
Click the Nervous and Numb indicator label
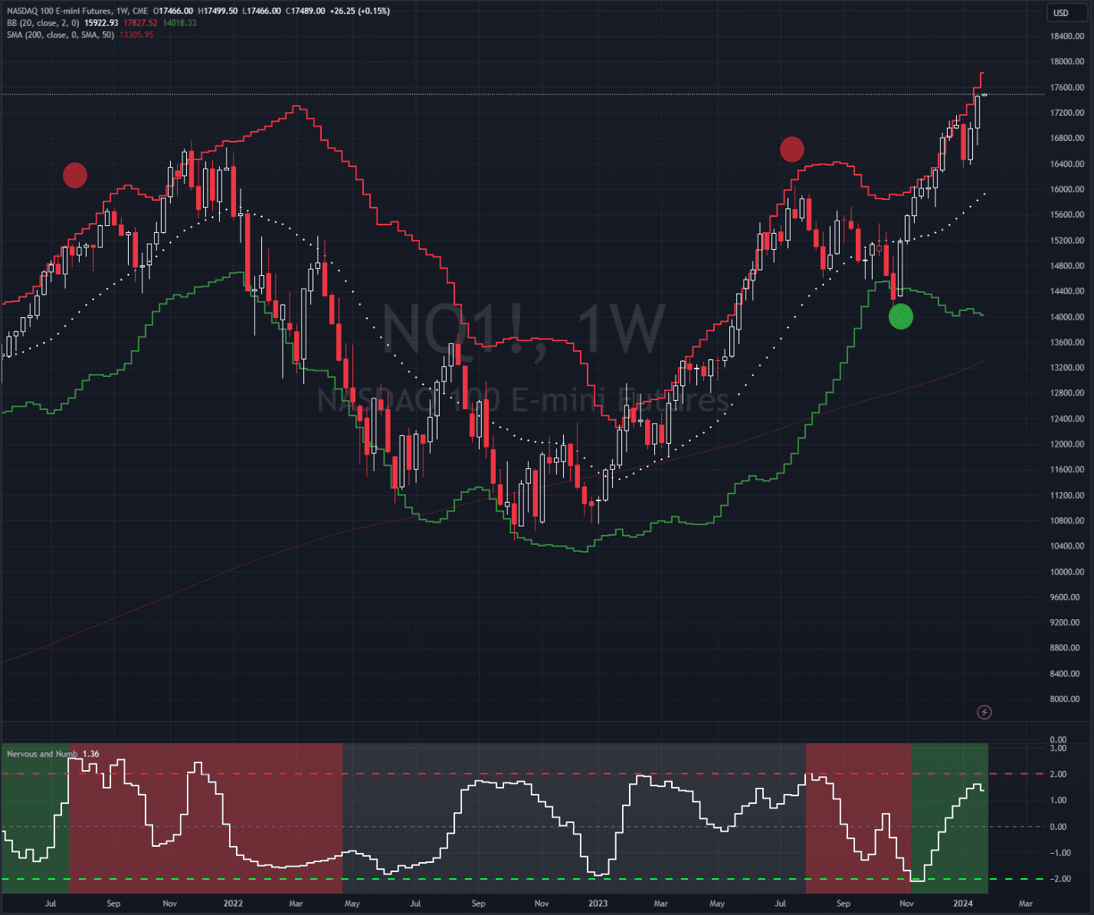pyautogui.click(x=42, y=754)
